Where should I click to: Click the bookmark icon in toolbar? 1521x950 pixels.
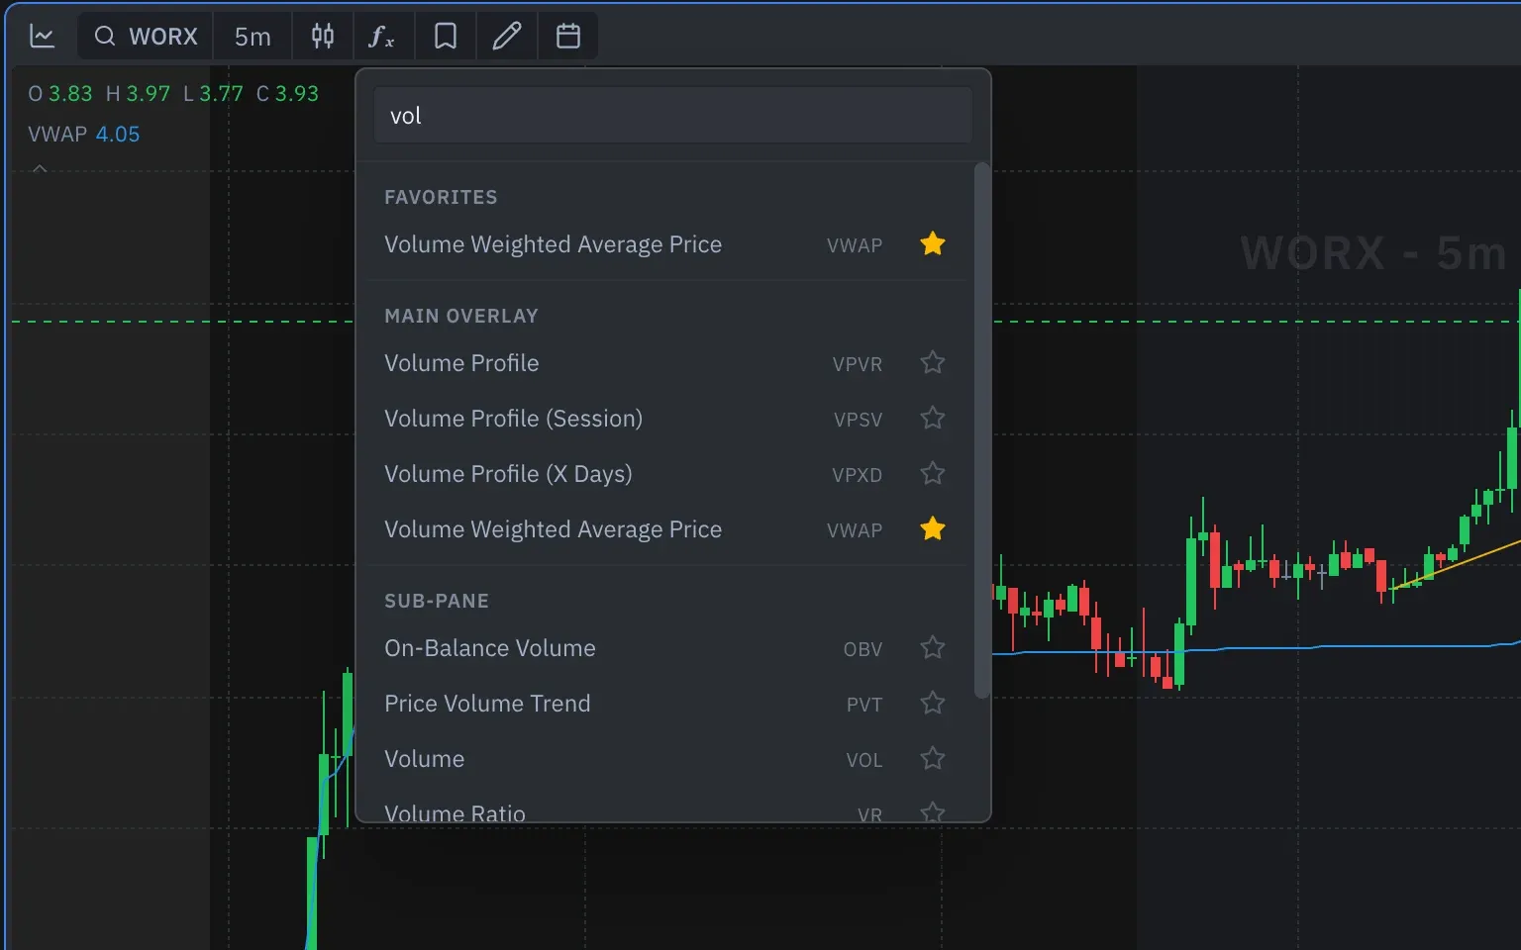point(446,37)
